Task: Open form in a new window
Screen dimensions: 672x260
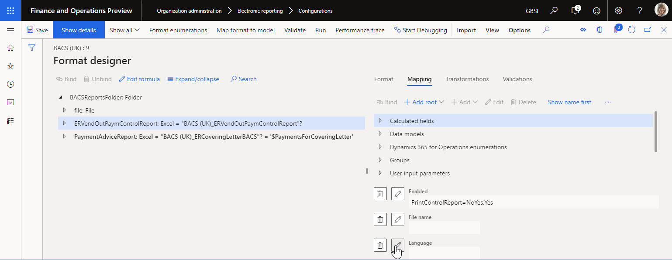Action: pos(648,30)
